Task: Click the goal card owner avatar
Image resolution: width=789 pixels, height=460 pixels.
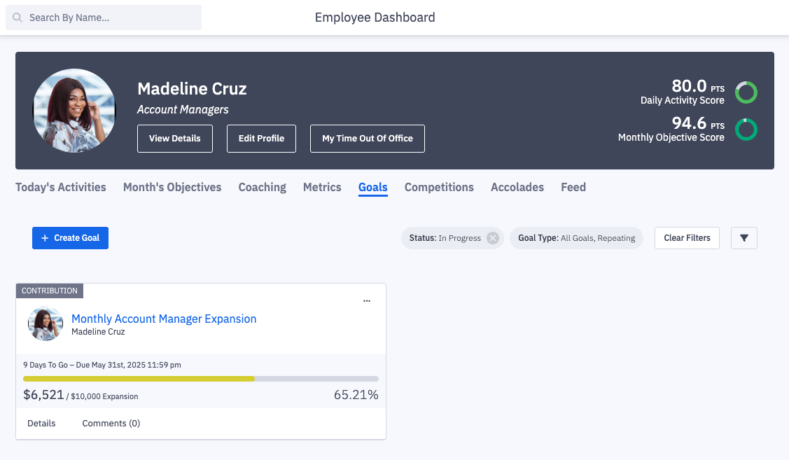Action: tap(45, 324)
